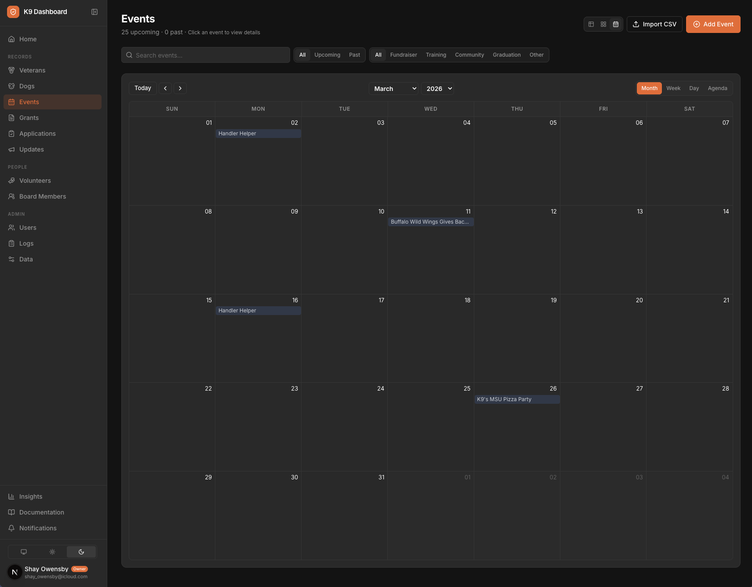Viewport: 752px width, 587px height.
Task: Switch calendar to Agenda view
Action: click(717, 88)
